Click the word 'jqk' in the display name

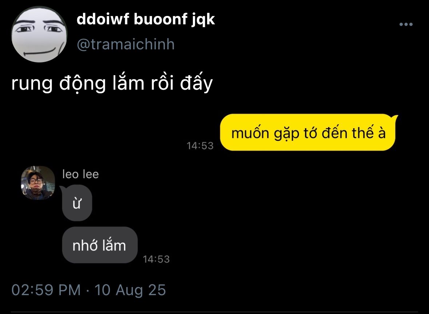pos(203,20)
